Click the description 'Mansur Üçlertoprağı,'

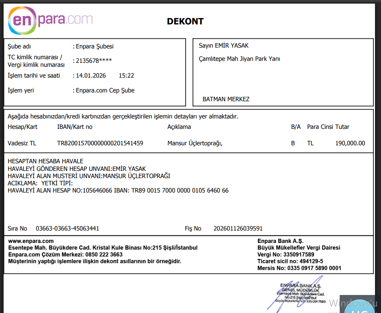pyautogui.click(x=195, y=143)
